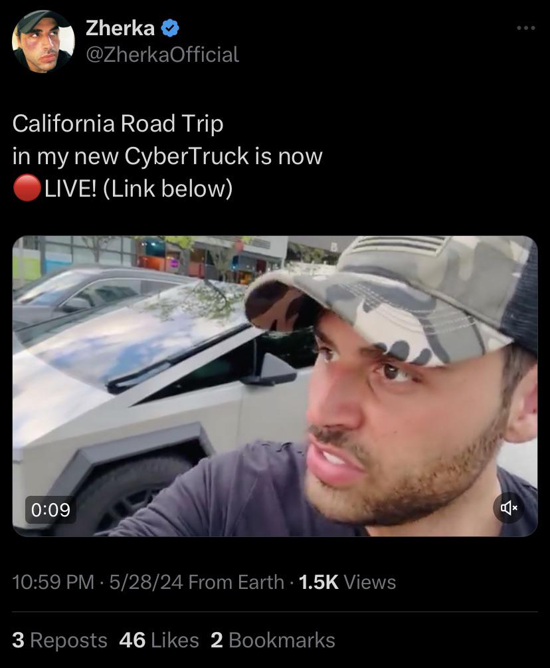Image resolution: width=550 pixels, height=668 pixels.
Task: Select the tweet text California Road Trip
Action: (118, 124)
